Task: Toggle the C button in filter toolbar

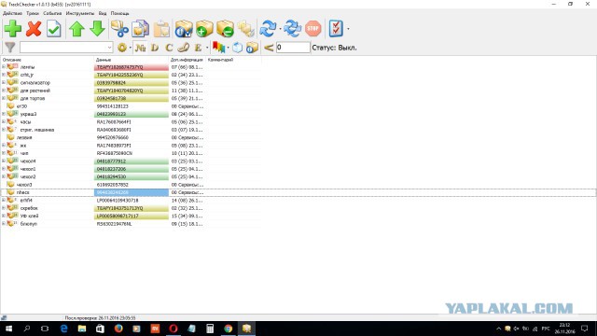Action: pyautogui.click(x=169, y=48)
